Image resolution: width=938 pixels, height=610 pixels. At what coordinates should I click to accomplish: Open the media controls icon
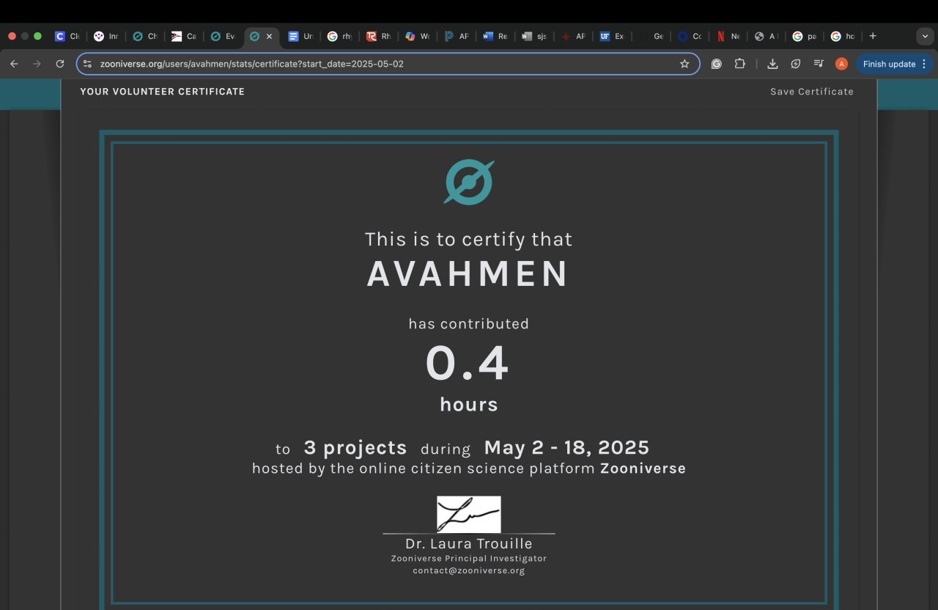point(819,64)
